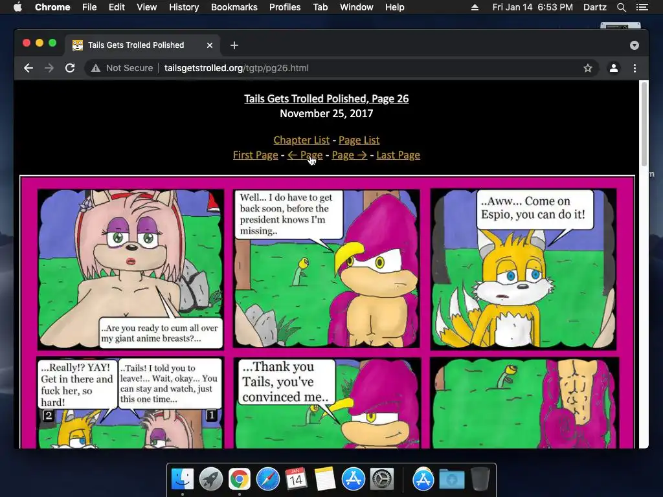Click the Not Secure warning icon
This screenshot has height=497, width=663.
click(x=96, y=68)
